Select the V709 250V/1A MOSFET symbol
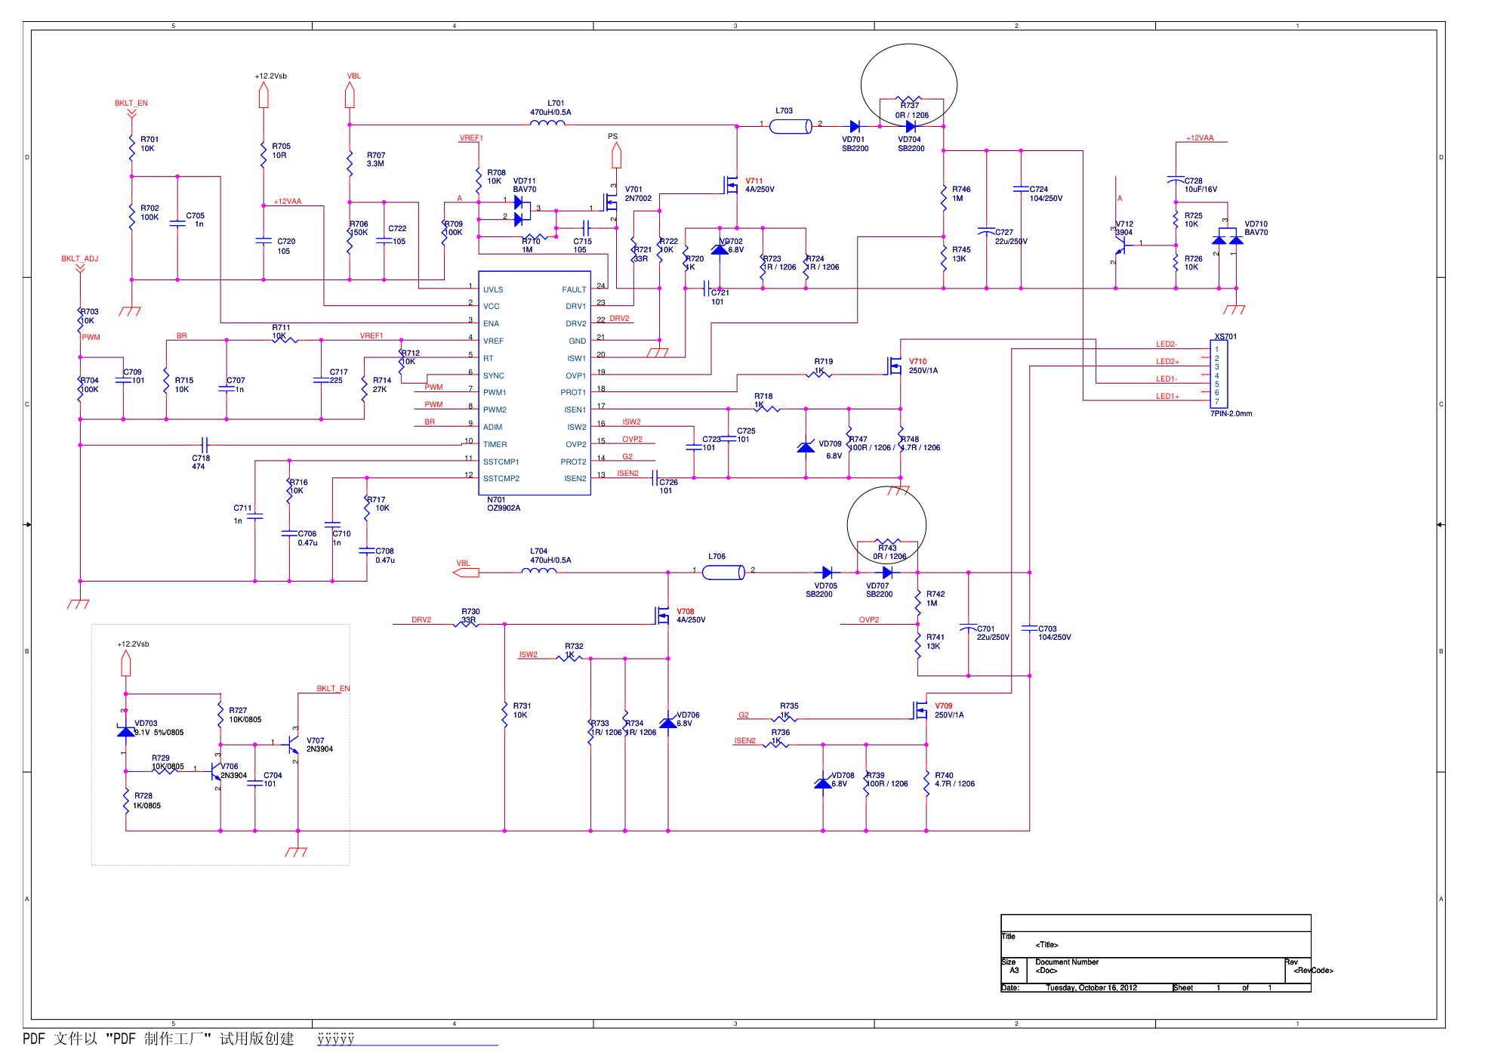 pos(921,710)
